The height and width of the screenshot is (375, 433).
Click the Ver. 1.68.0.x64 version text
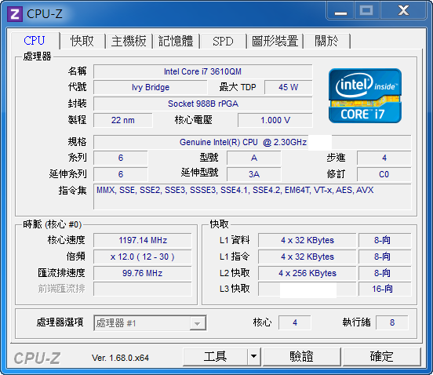point(120,359)
